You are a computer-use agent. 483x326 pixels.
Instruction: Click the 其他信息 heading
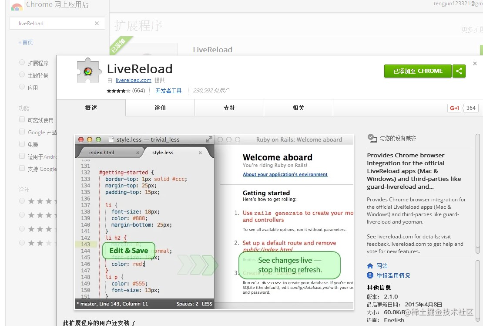pyautogui.click(x=379, y=288)
